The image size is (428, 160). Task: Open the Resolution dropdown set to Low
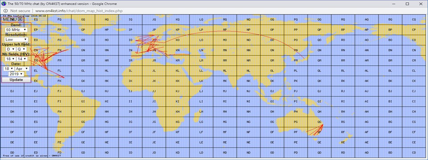point(16,40)
